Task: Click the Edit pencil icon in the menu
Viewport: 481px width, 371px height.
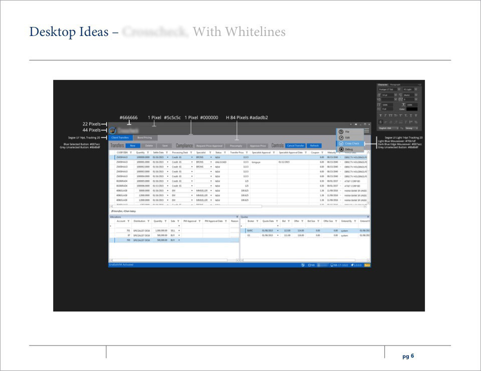Action: (x=341, y=137)
